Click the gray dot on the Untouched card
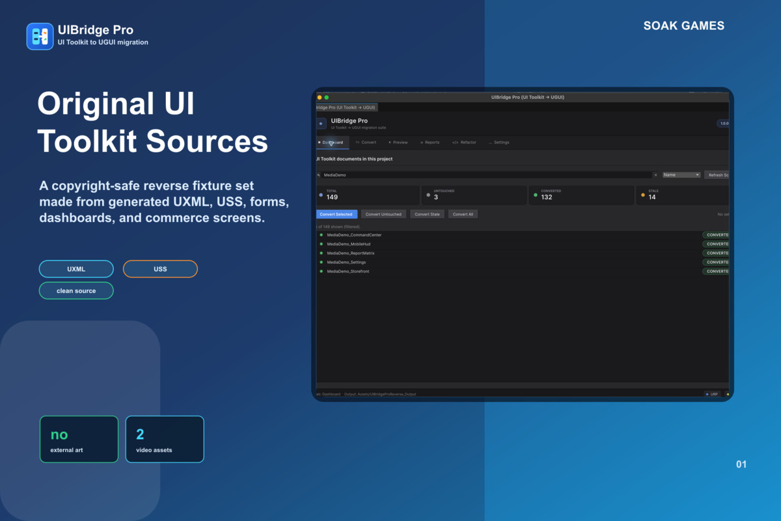This screenshot has width=781, height=521. click(428, 194)
